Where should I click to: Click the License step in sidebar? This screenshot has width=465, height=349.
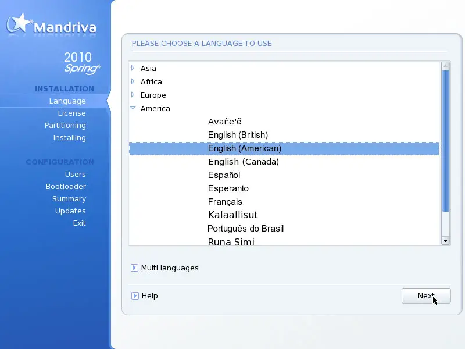(x=71, y=113)
